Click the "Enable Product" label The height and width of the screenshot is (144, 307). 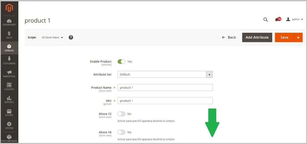(x=101, y=61)
